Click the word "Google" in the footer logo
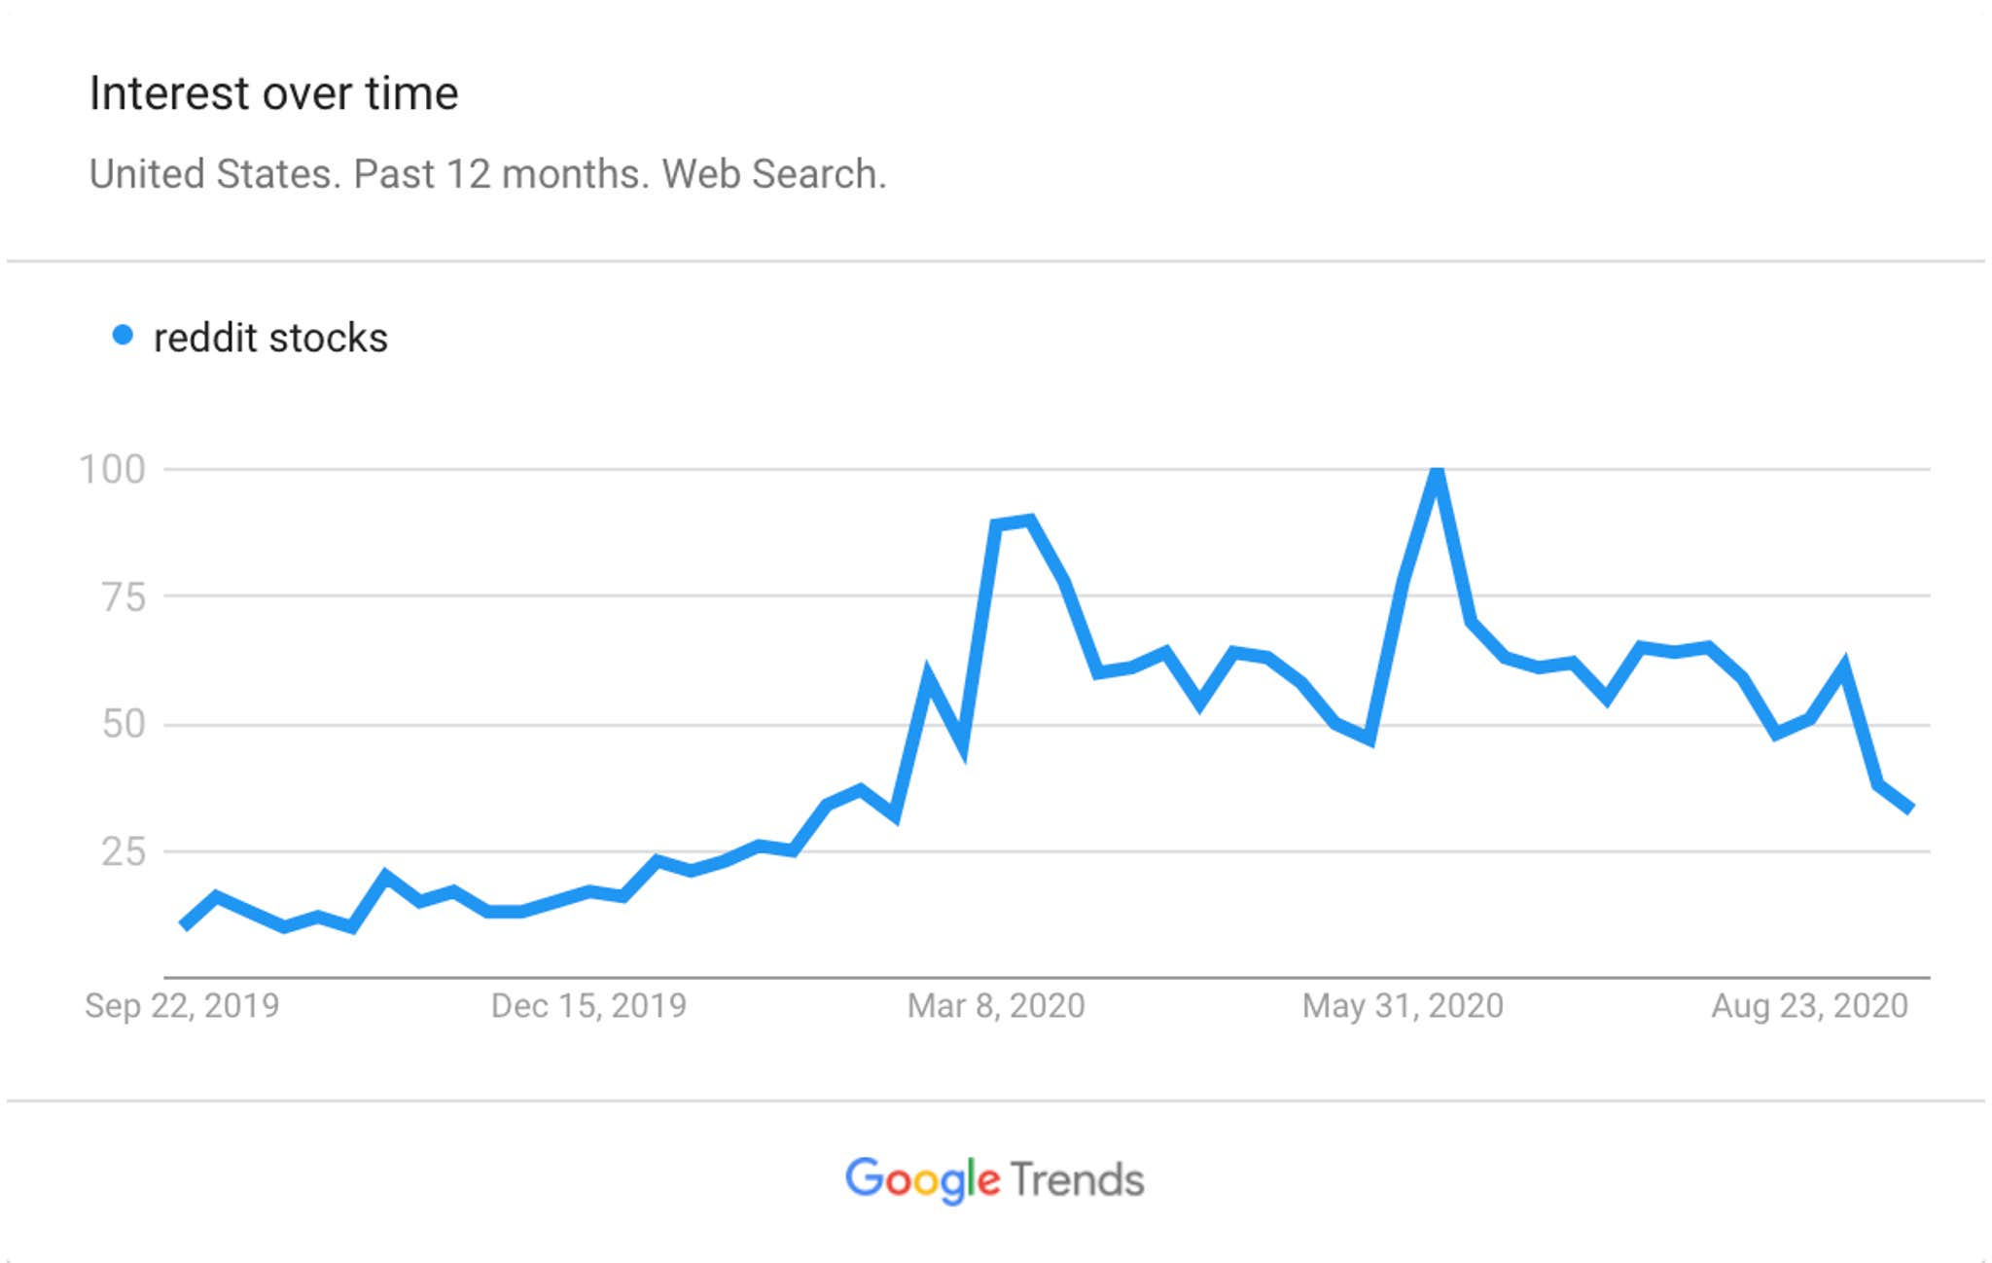 point(921,1179)
